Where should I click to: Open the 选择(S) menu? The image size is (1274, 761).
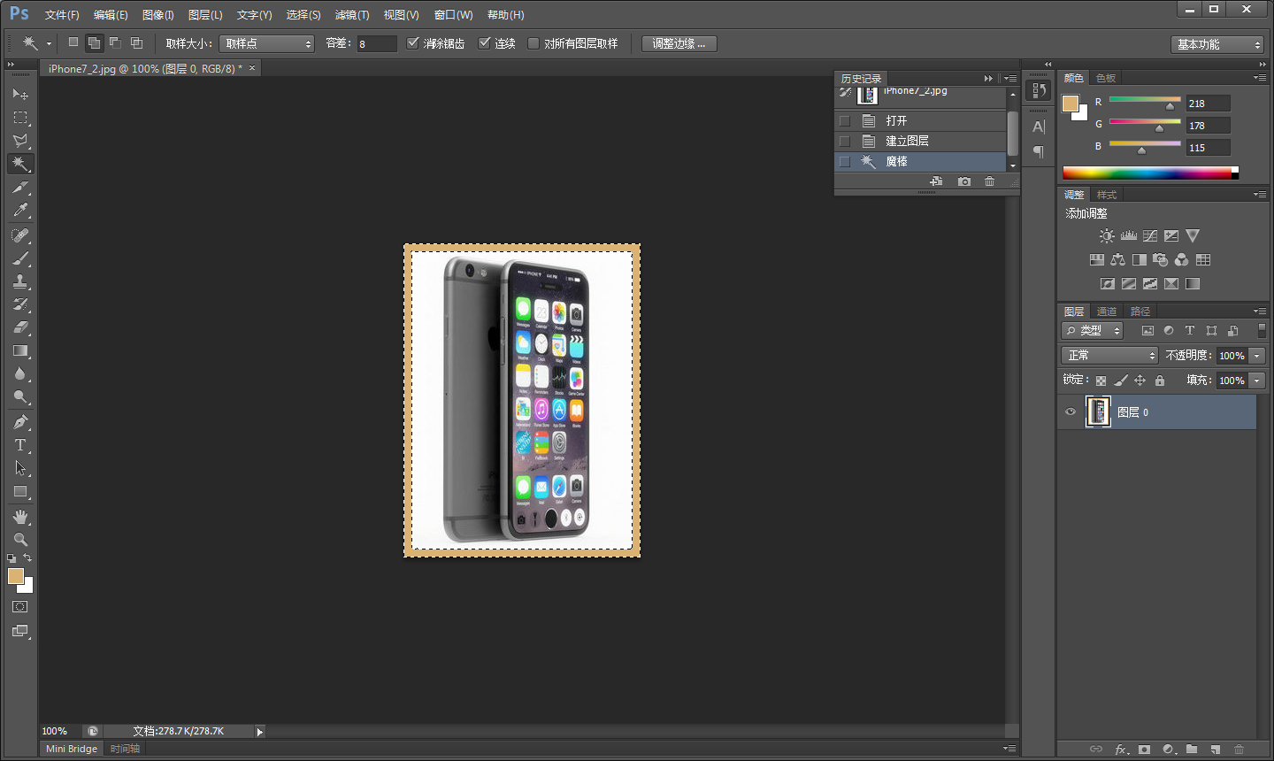pos(303,15)
